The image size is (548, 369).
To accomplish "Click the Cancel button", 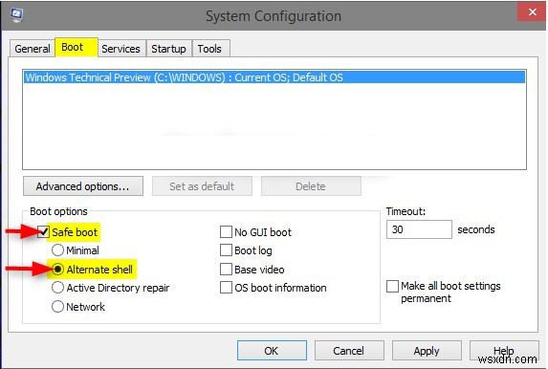I will pyautogui.click(x=349, y=351).
